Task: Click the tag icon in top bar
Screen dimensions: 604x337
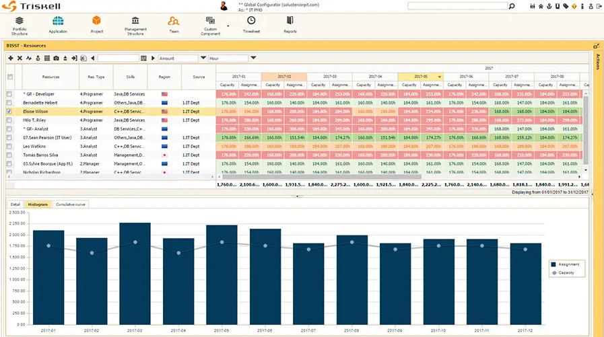Action: 566,6
